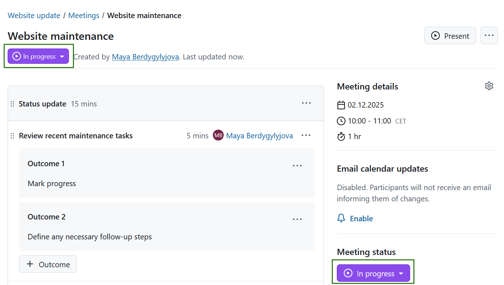Navigate to the Website update breadcrumb

point(34,15)
